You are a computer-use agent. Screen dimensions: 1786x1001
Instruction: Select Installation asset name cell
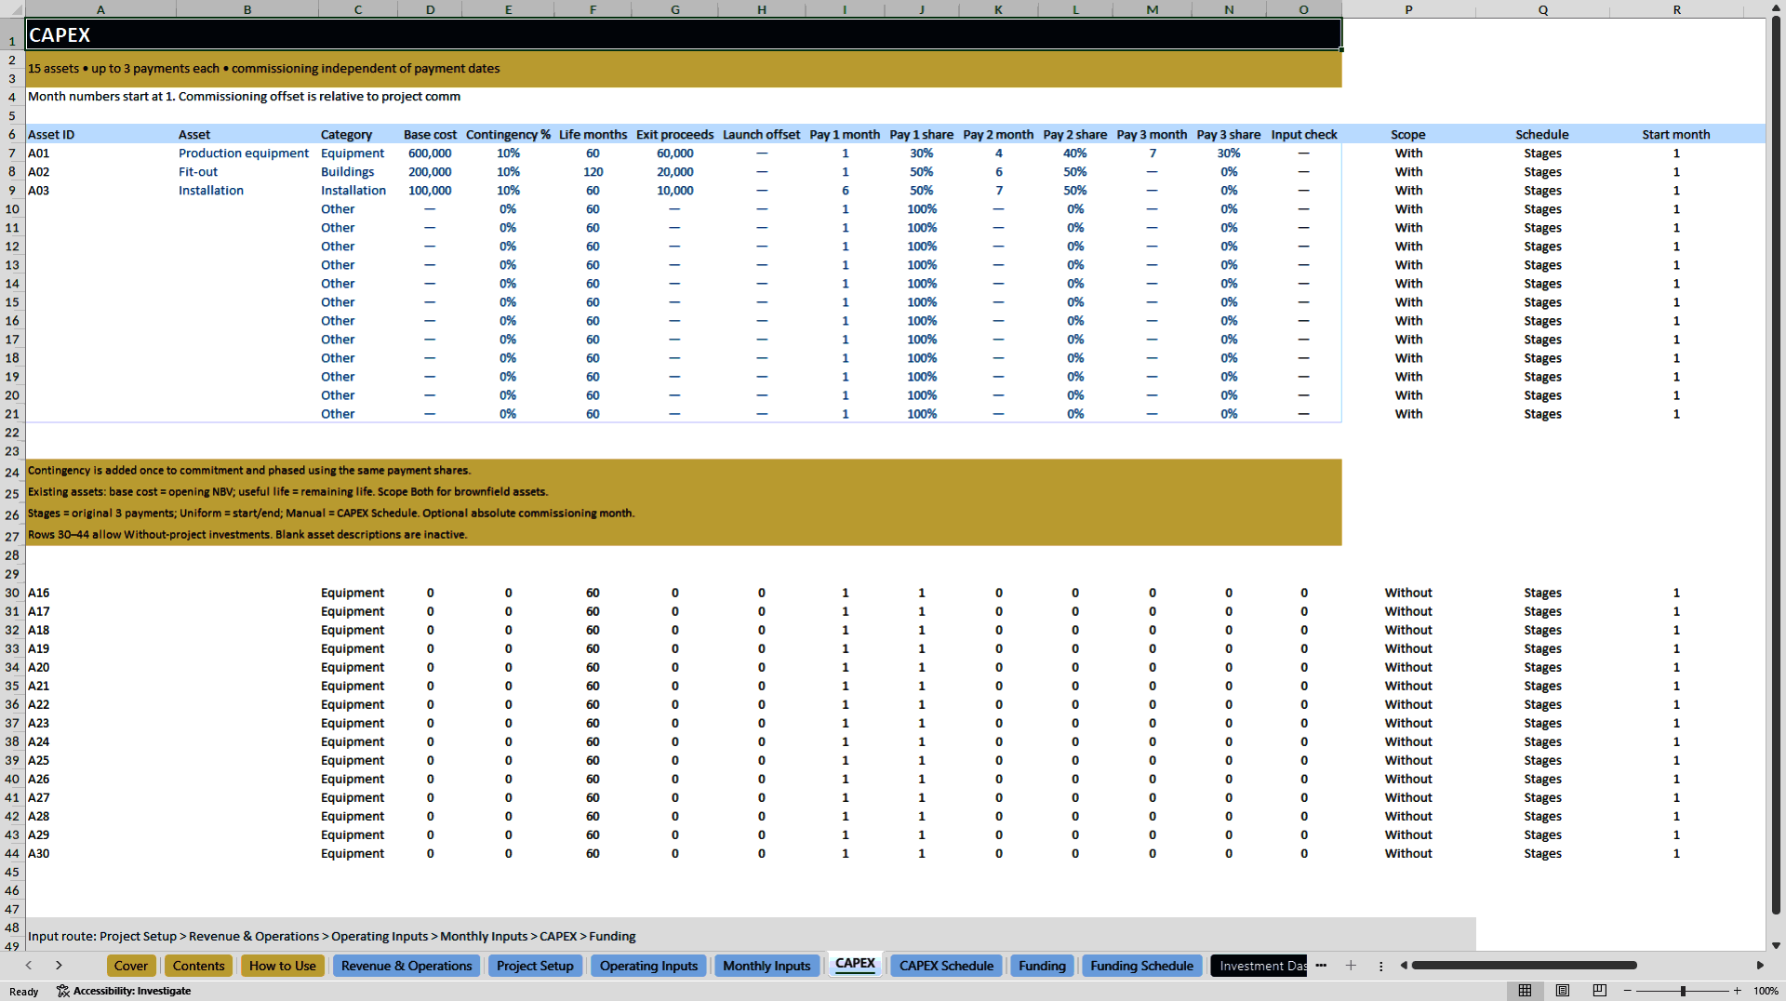(x=247, y=191)
